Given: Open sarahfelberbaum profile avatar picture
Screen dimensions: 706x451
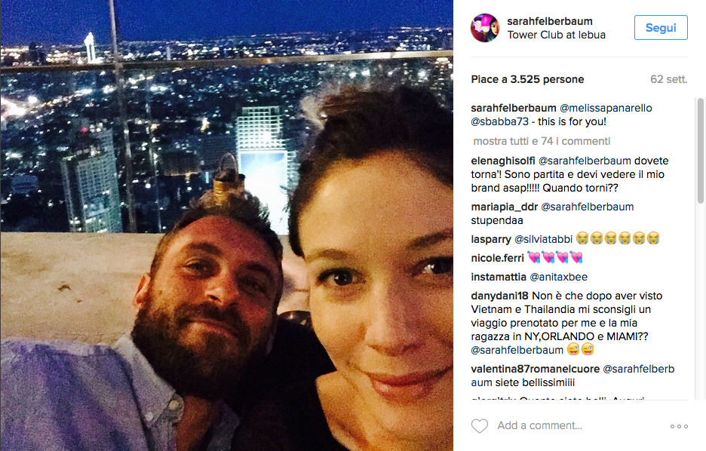Looking at the screenshot, I should pos(485,27).
